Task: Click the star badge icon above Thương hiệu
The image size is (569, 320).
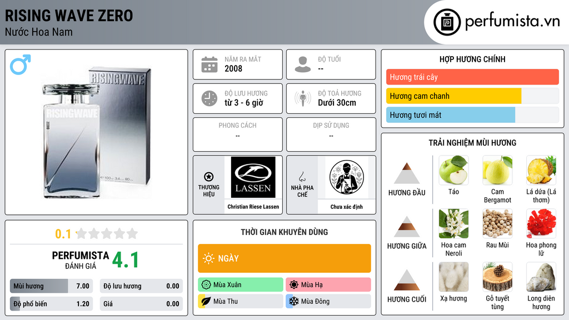Action: tap(209, 177)
